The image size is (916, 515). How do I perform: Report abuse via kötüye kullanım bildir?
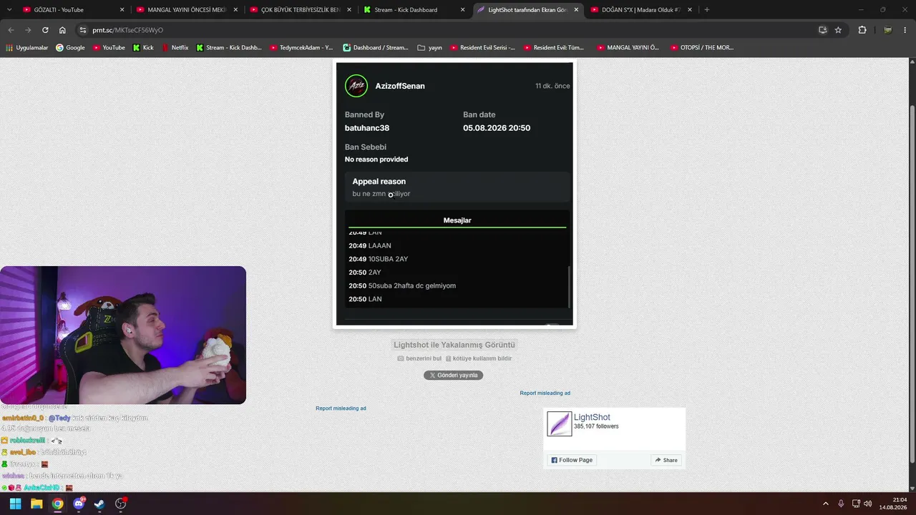479,358
